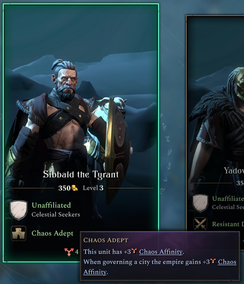Click the Chaos Adept trait label
Image resolution: width=244 pixels, height=284 pixels.
(52, 233)
